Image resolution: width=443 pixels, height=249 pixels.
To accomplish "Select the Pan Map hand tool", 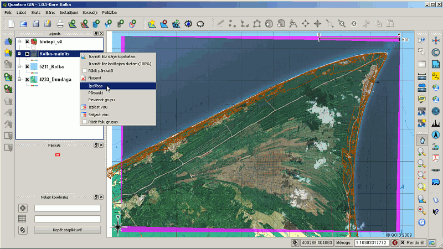I will coord(422,141).
